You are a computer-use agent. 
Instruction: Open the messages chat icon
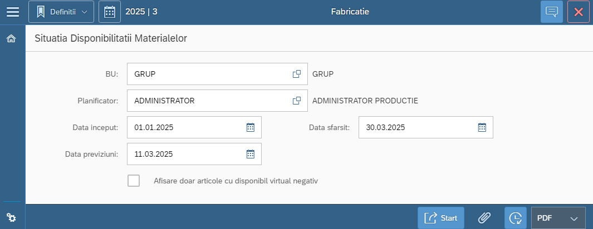click(x=552, y=12)
